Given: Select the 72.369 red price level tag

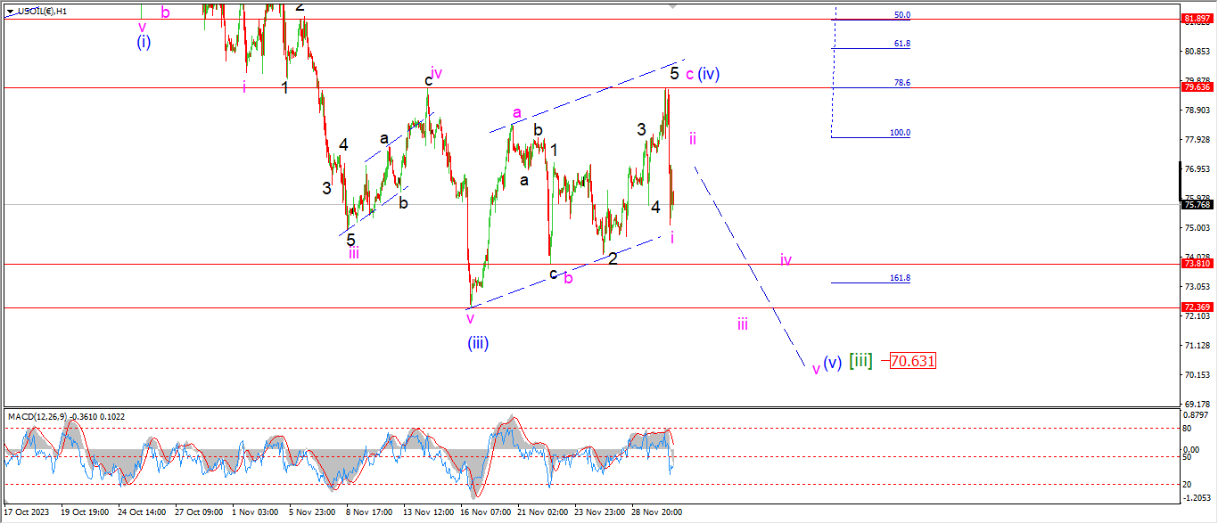Looking at the screenshot, I should coord(1196,307).
